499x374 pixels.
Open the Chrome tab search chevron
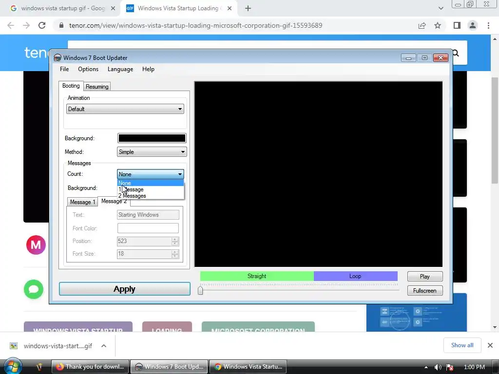441,8
